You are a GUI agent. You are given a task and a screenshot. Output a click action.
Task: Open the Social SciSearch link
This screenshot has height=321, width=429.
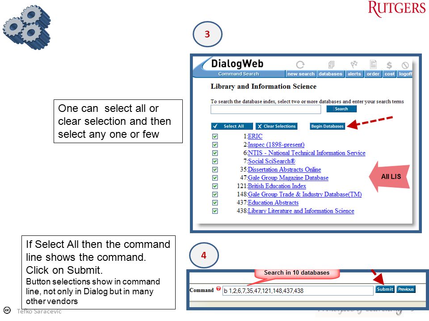[271, 161]
